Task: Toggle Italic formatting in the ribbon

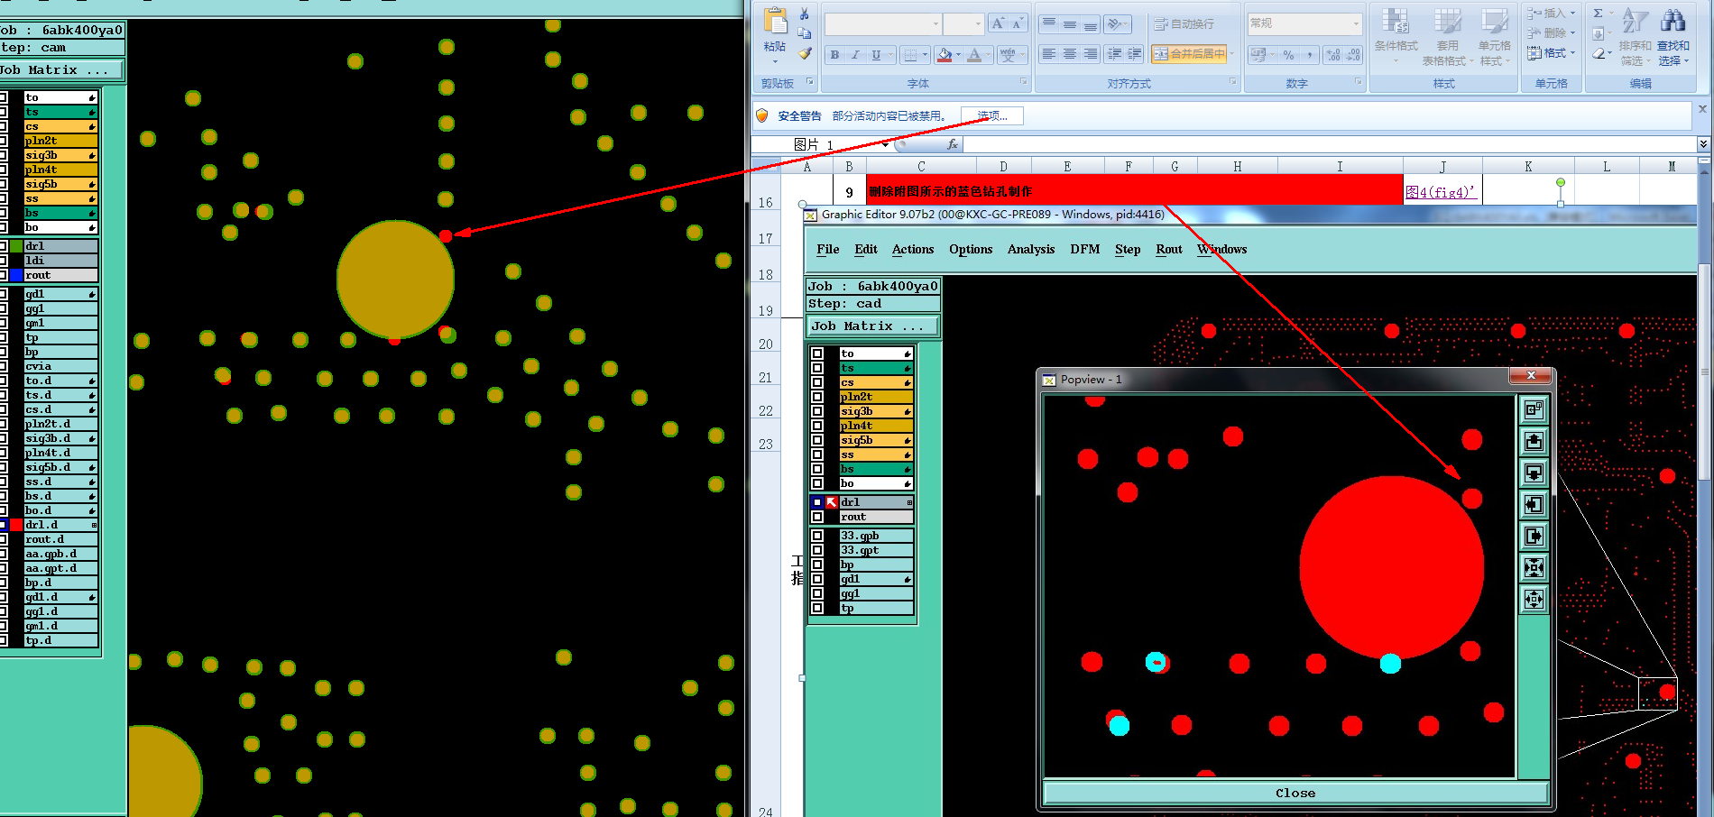Action: point(855,55)
